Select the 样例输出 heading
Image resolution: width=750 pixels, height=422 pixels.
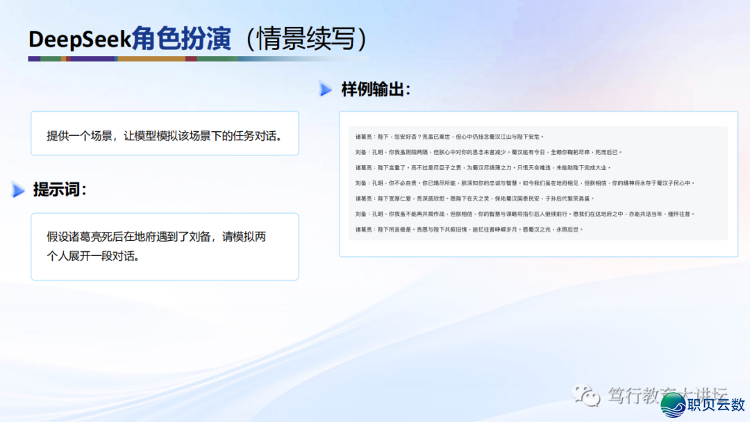(x=376, y=89)
